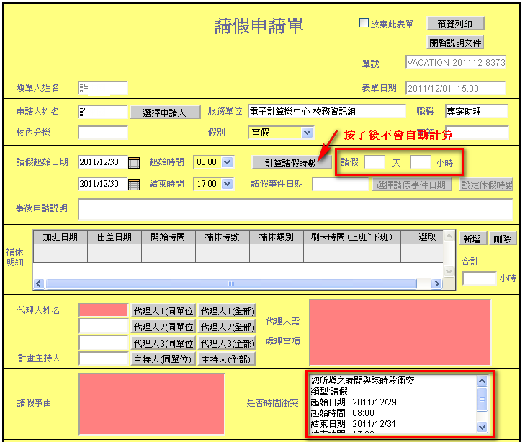Select 代理人1(同單位) button
The width and height of the screenshot is (525, 442).
pos(163,311)
